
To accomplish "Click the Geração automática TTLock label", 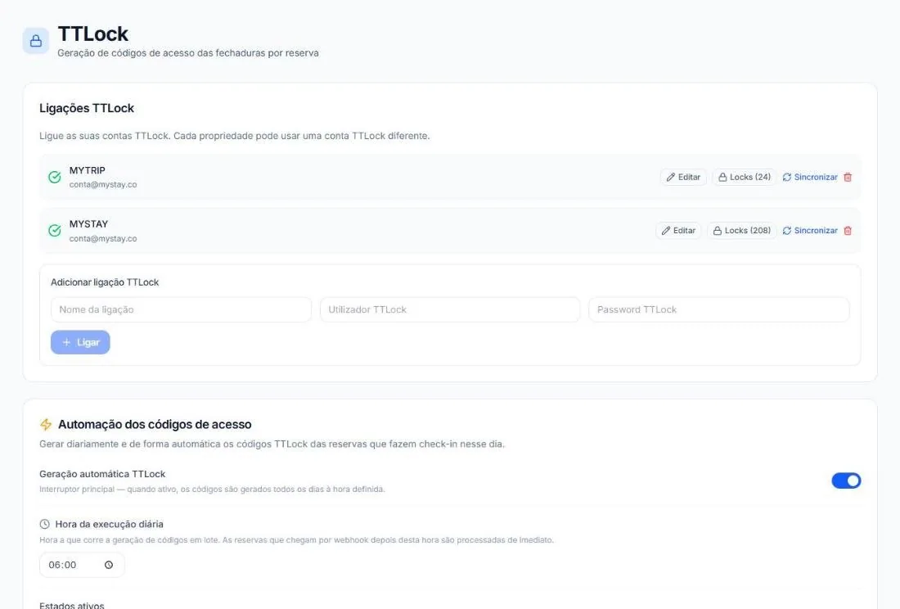I will click(x=102, y=474).
